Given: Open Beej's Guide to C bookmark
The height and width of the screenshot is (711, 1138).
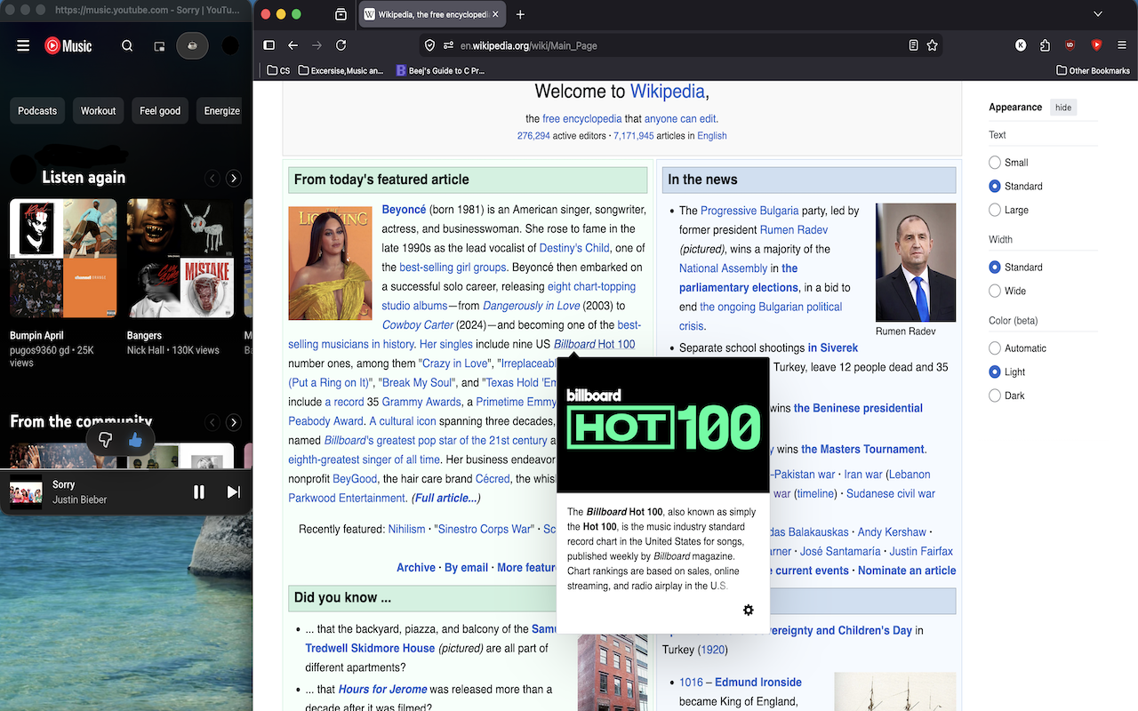Looking at the screenshot, I should (x=440, y=70).
